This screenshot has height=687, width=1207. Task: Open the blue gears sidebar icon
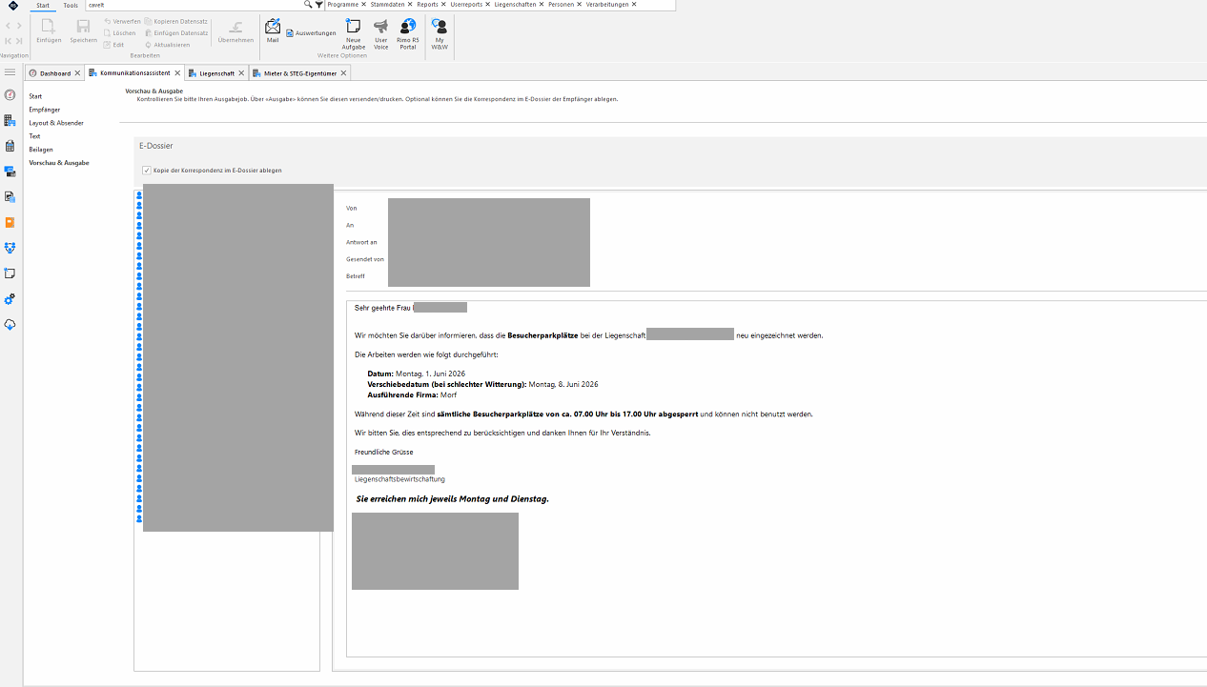(10, 299)
